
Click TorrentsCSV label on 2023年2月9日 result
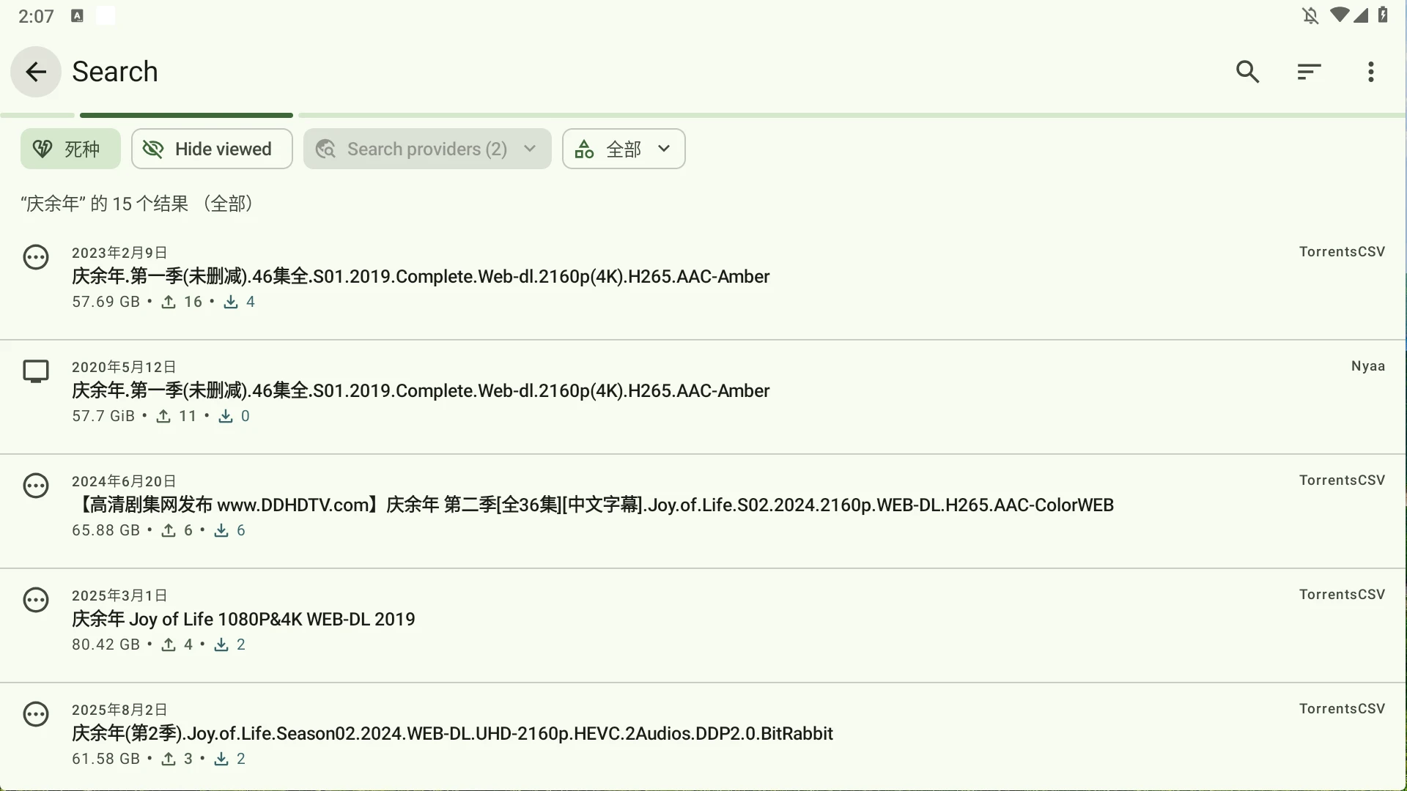click(x=1342, y=252)
